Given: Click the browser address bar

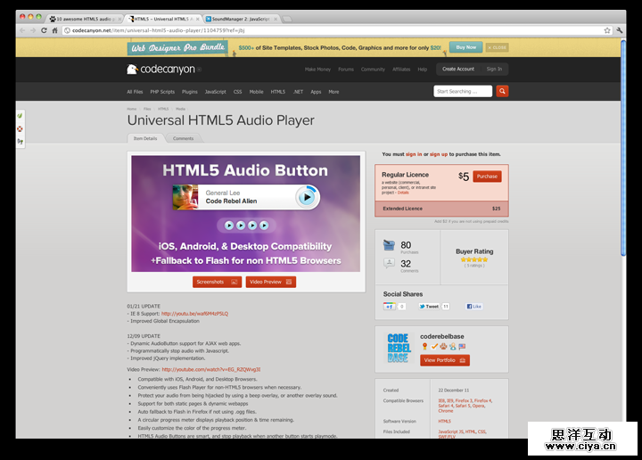Looking at the screenshot, I should 334,30.
